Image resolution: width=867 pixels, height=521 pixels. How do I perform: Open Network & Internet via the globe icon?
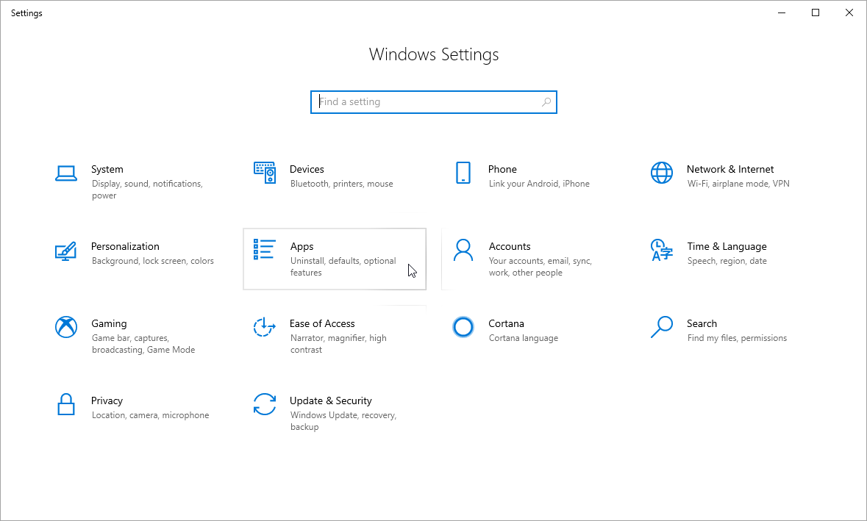(x=662, y=173)
